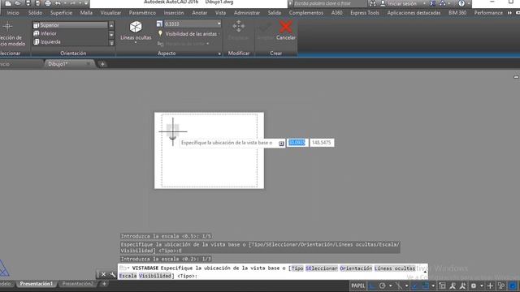
Task: Close the command line with X icon
Action: 103,274
